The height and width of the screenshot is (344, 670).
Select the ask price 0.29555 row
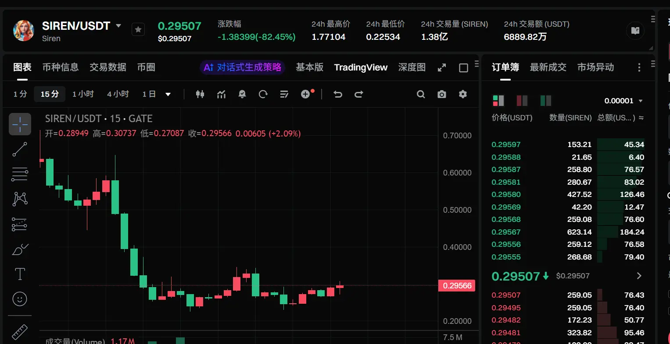point(568,257)
